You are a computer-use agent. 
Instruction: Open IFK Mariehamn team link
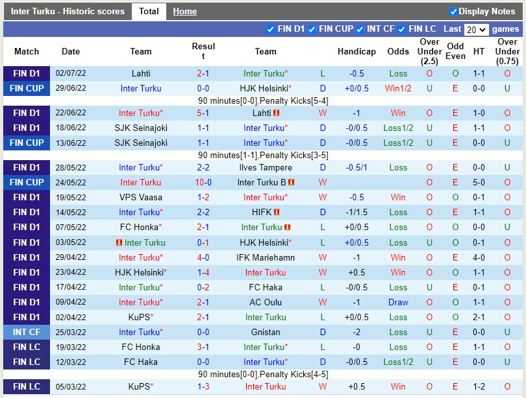pos(266,258)
